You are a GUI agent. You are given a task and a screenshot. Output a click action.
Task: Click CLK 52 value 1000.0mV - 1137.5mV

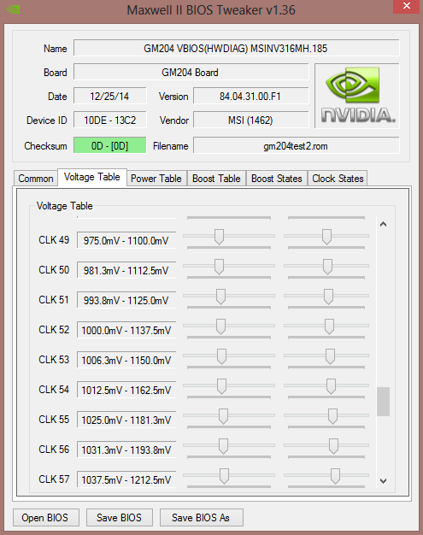[126, 330]
